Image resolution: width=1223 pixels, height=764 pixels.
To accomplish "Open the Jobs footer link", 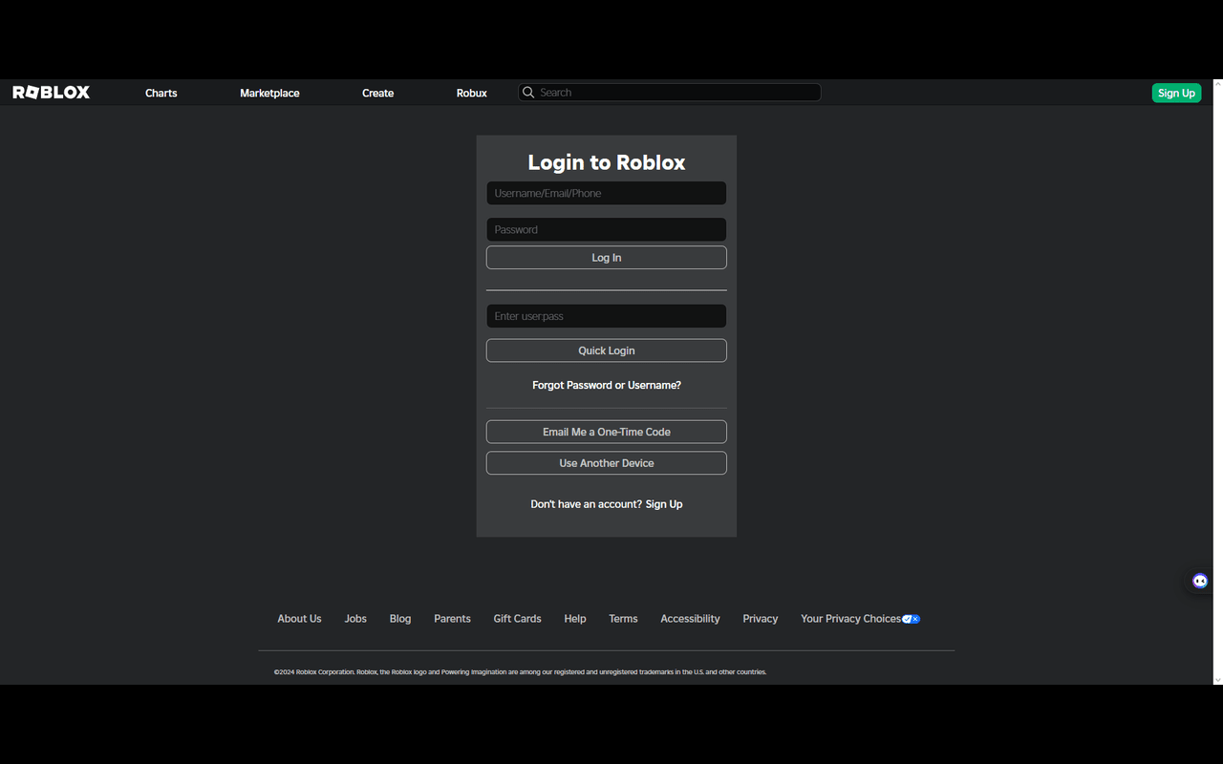I will pos(355,619).
